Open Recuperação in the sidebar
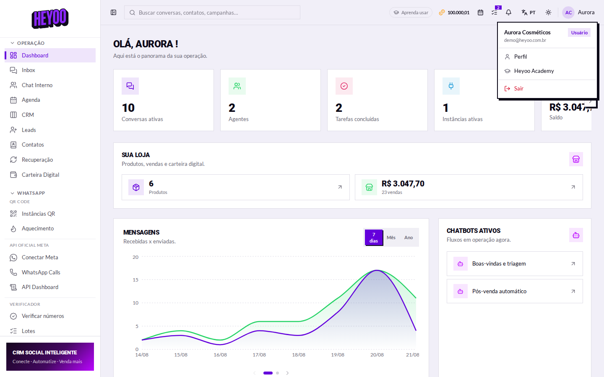Image resolution: width=604 pixels, height=377 pixels. click(x=50, y=160)
